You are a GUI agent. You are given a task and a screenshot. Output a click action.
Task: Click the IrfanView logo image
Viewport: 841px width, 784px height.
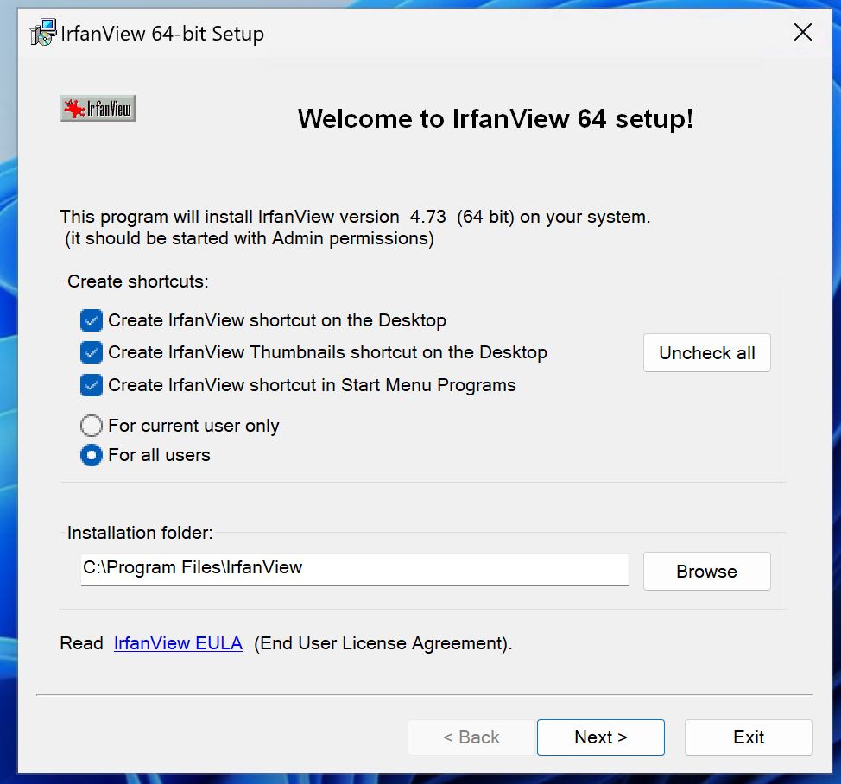pos(98,108)
